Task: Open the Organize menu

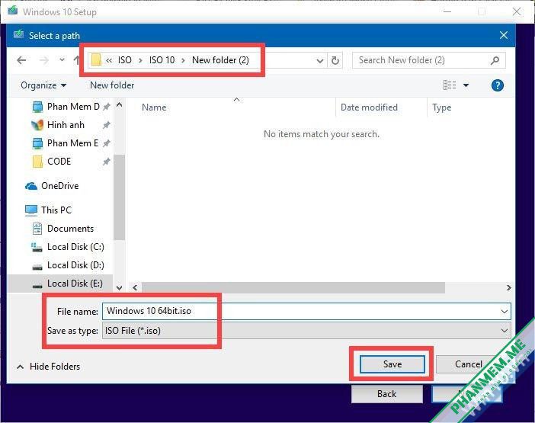Action: pos(43,85)
